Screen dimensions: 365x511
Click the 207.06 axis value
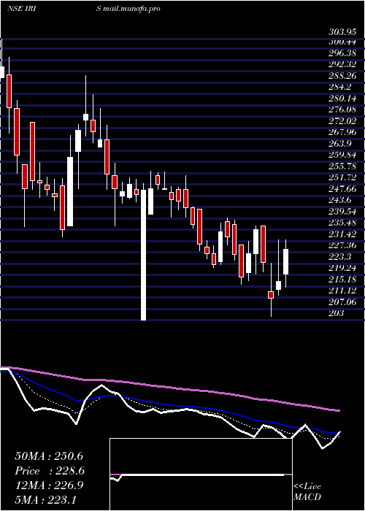pos(342,302)
